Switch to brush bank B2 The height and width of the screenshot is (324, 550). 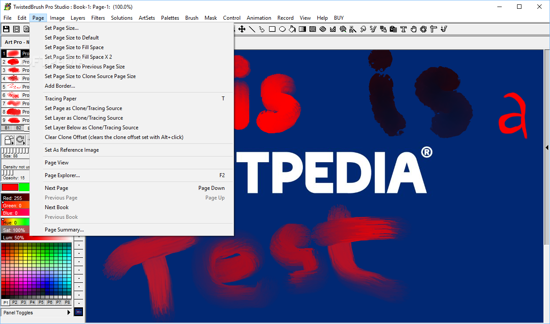coord(18,128)
